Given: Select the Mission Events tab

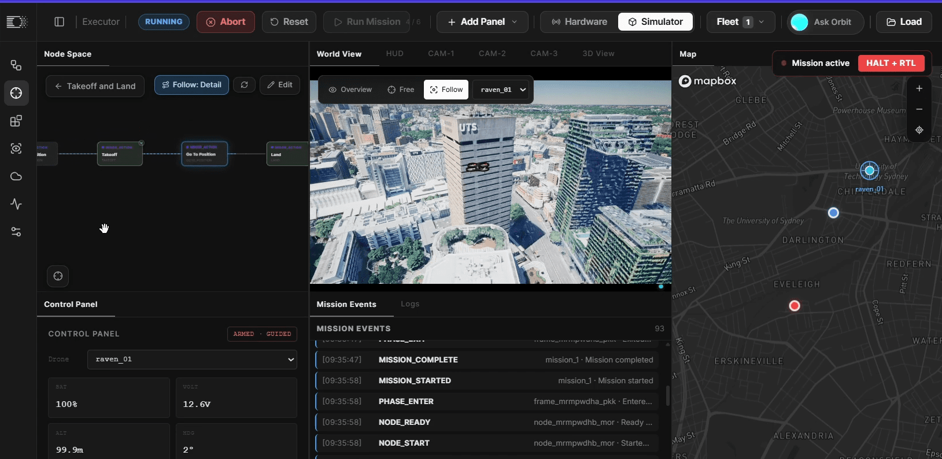Looking at the screenshot, I should coord(346,305).
